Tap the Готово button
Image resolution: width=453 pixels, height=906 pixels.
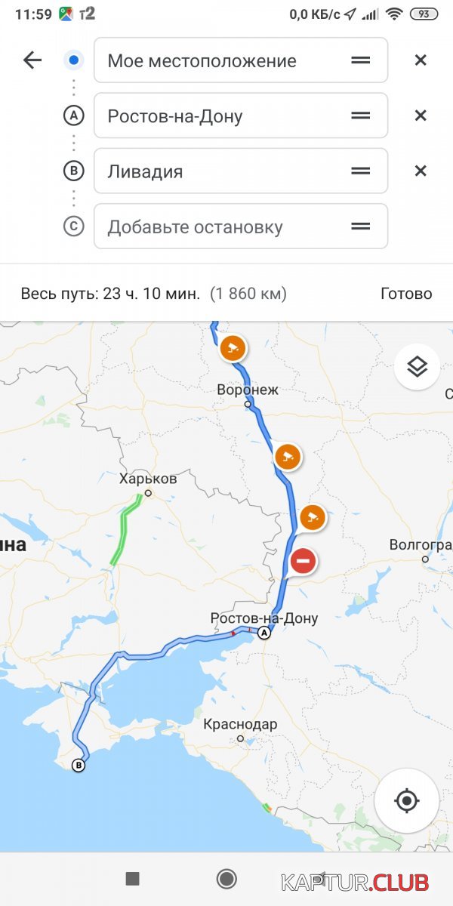pos(406,294)
